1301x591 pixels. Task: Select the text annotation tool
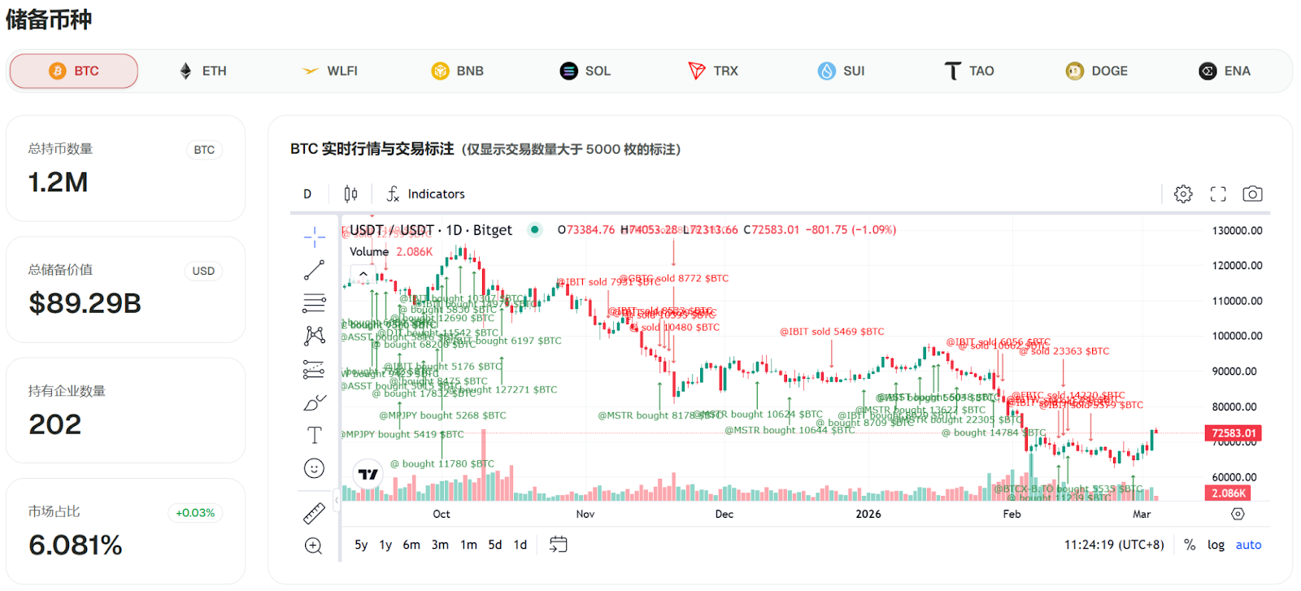click(314, 435)
